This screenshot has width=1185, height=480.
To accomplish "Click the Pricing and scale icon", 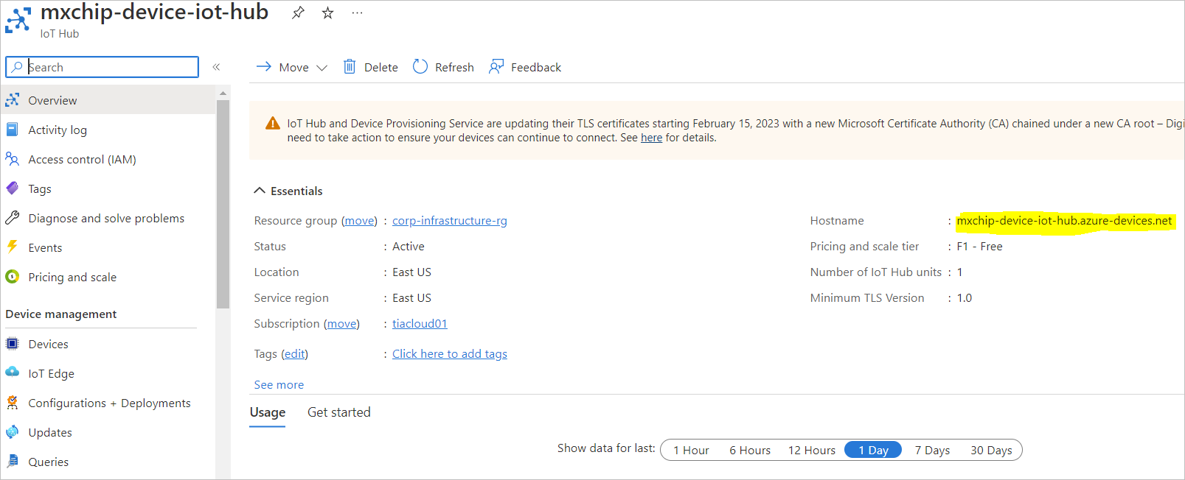I will [13, 277].
